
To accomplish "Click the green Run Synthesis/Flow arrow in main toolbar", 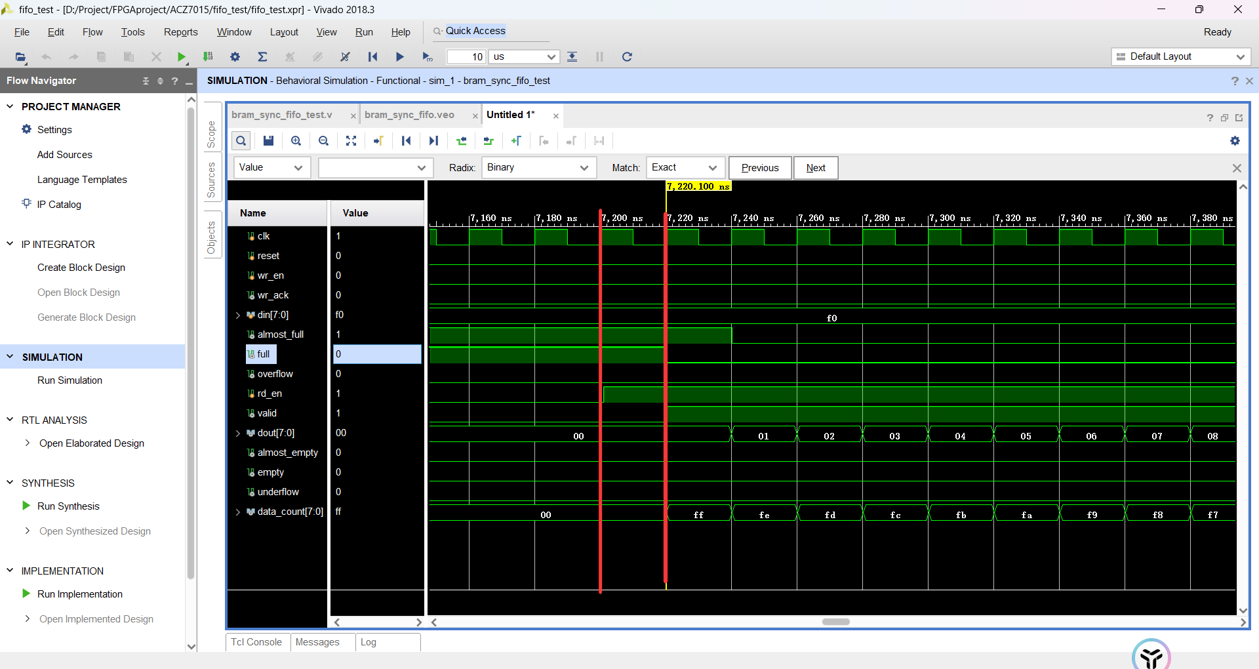I will coord(182,57).
